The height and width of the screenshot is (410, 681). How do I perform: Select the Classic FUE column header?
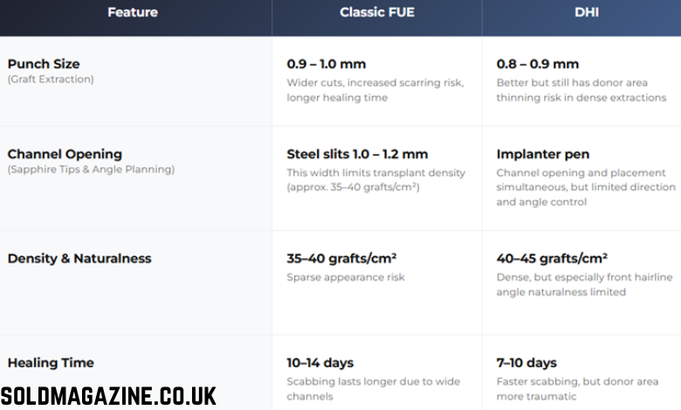pos(376,13)
